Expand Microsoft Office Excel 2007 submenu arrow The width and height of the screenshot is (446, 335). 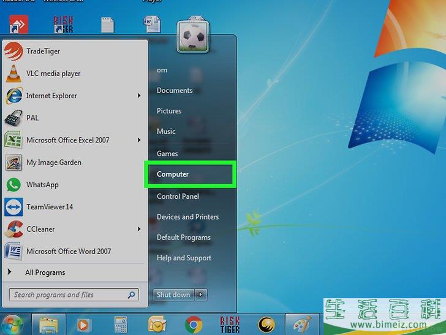tap(139, 141)
